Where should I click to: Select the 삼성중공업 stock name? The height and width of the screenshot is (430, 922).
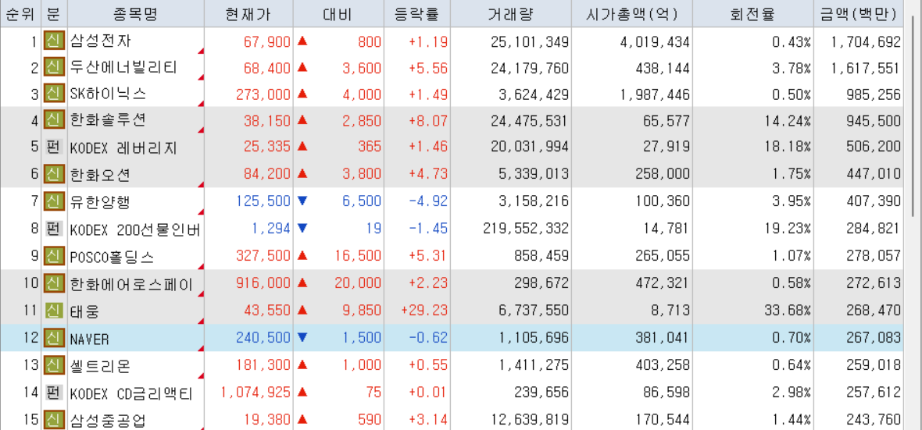pos(108,420)
